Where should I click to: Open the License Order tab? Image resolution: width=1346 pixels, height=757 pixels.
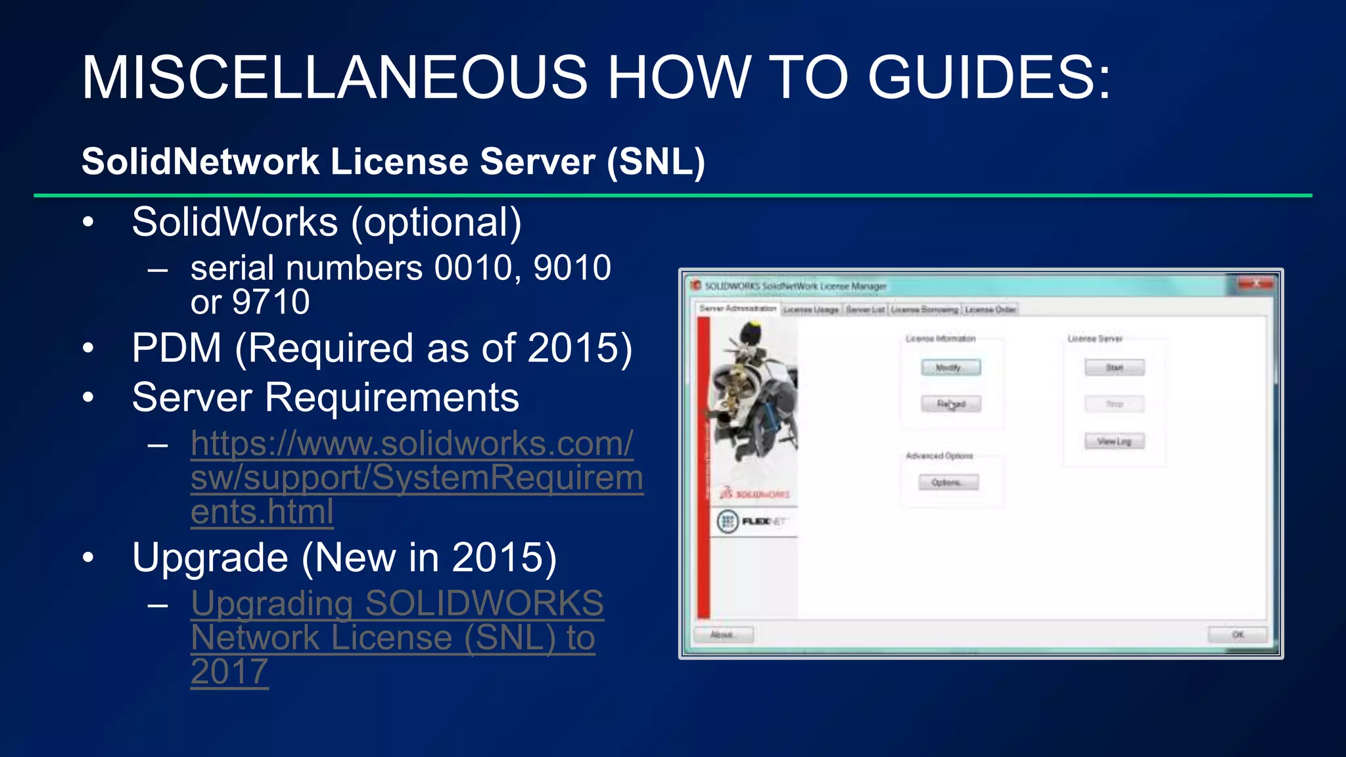coord(990,310)
